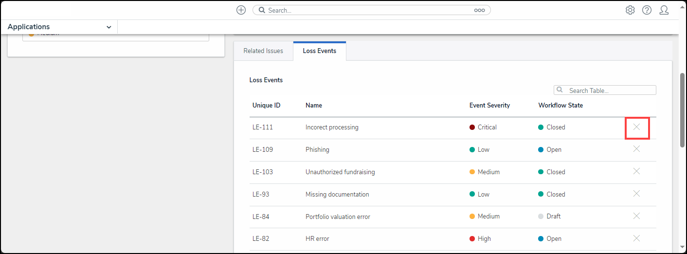
Task: Remove the LE-103 Unauthorized fundraising event
Action: pos(636,171)
